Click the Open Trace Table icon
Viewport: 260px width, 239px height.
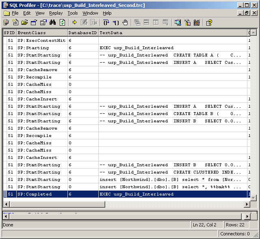(34, 22)
